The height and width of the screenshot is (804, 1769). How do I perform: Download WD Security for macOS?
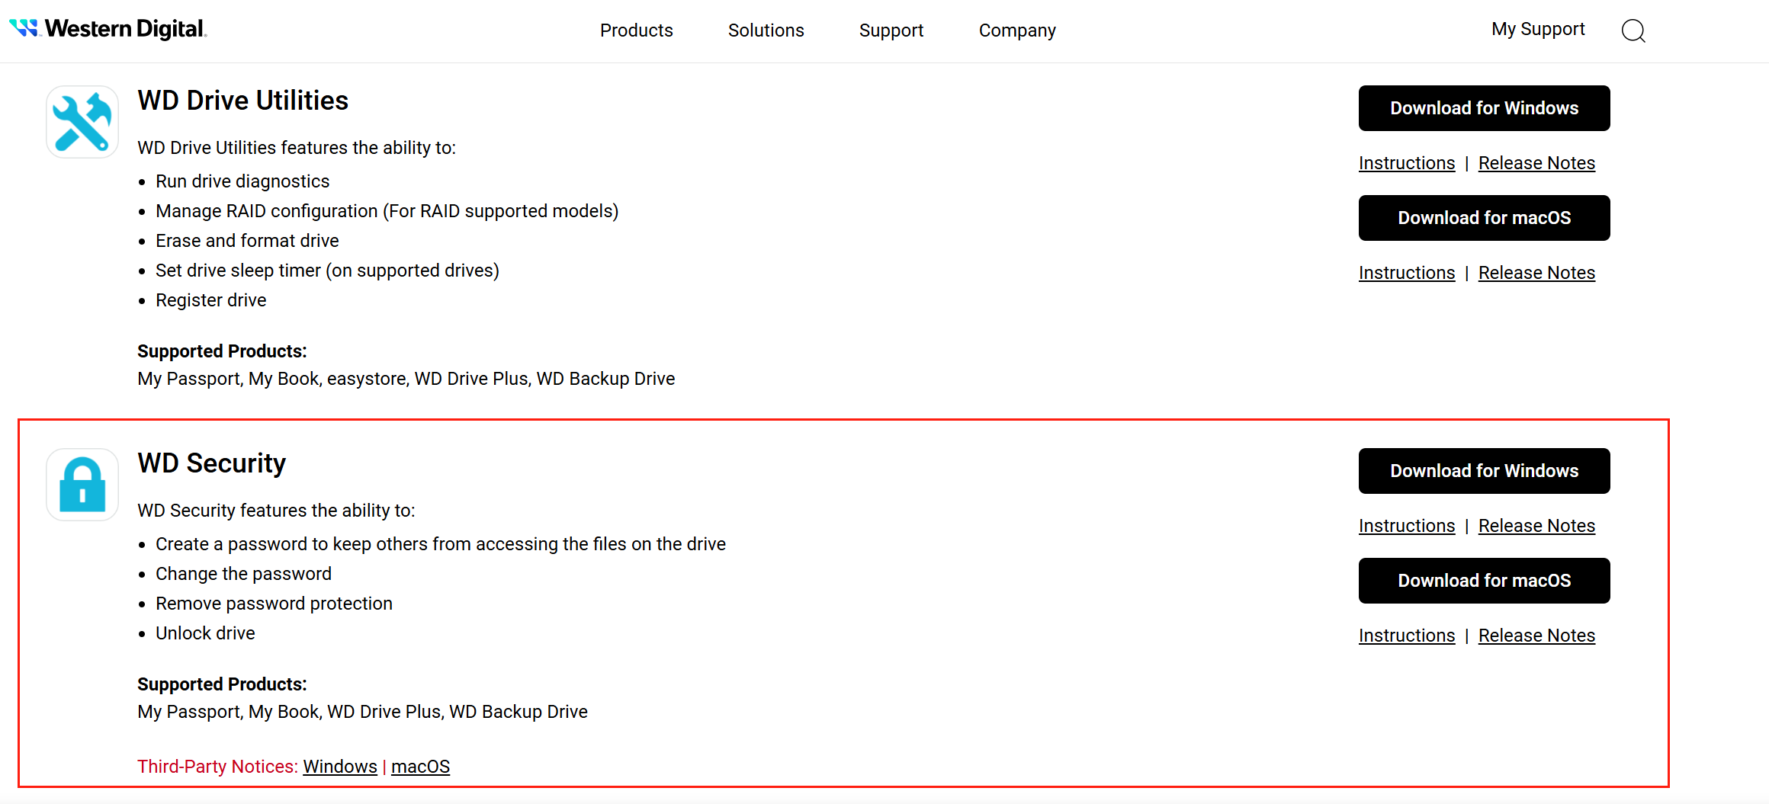[x=1484, y=581]
